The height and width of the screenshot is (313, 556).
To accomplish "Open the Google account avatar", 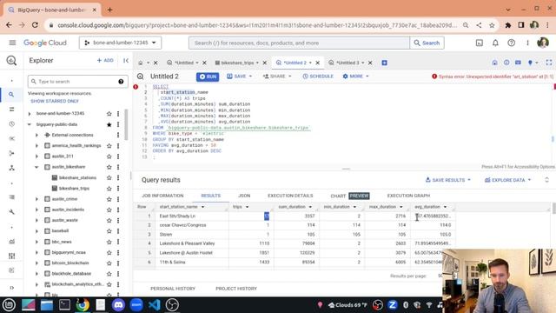I will 543,43.
